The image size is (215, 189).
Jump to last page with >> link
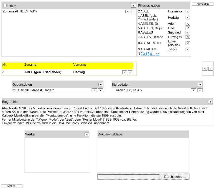157,54
